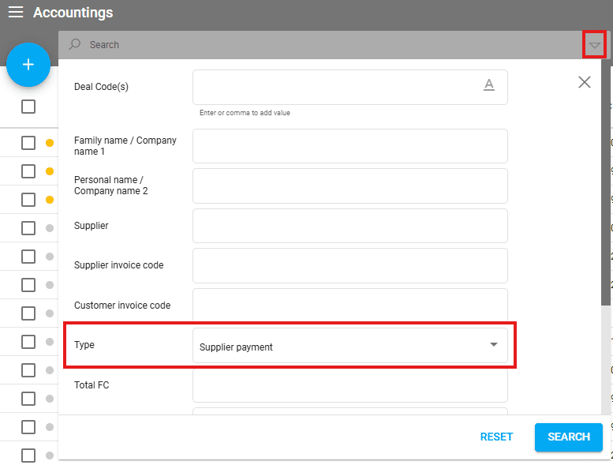Toggle the select-all checkbox in header

(28, 107)
